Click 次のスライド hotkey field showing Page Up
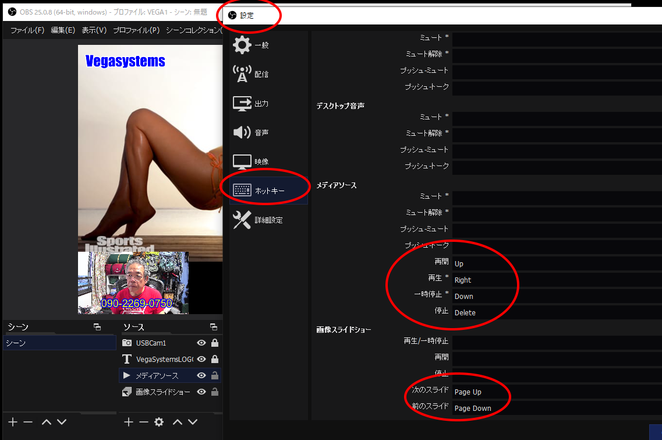 point(557,392)
